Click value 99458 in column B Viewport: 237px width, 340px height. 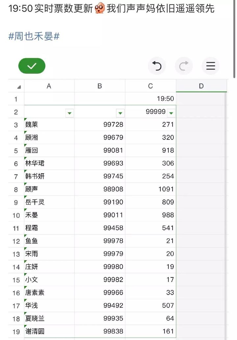tap(113, 228)
